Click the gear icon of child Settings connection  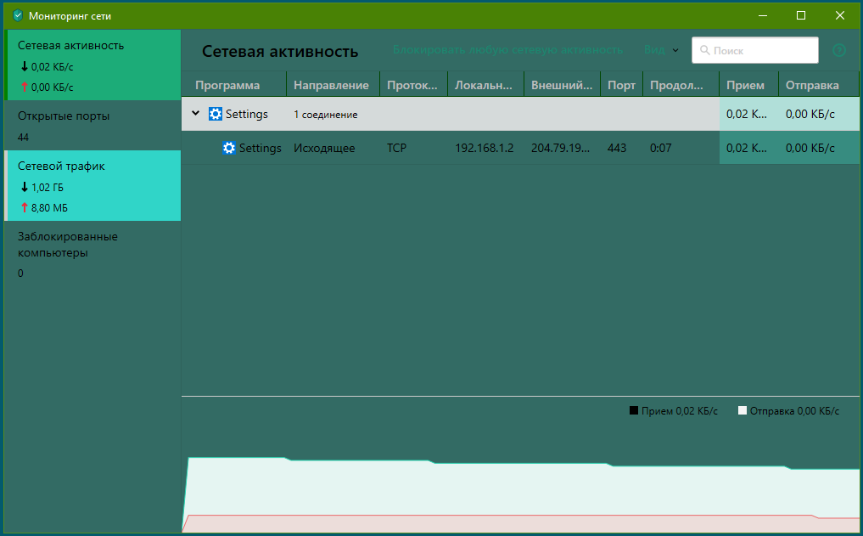click(x=229, y=148)
